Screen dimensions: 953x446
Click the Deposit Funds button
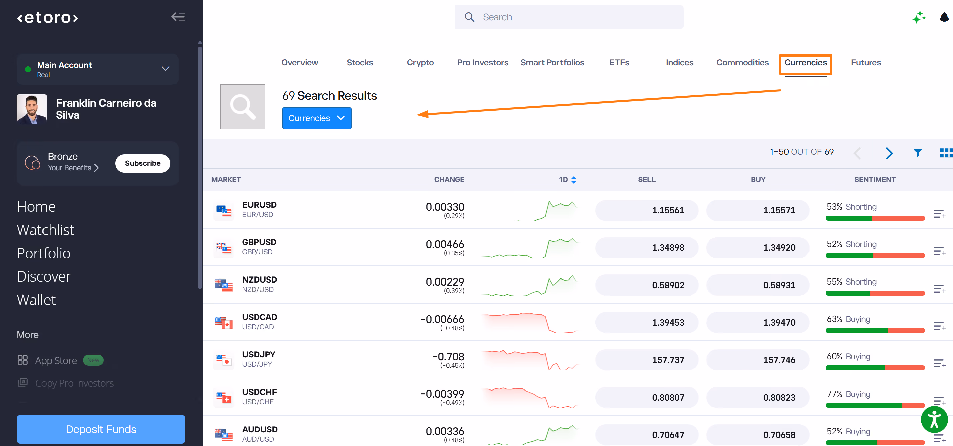pos(101,429)
